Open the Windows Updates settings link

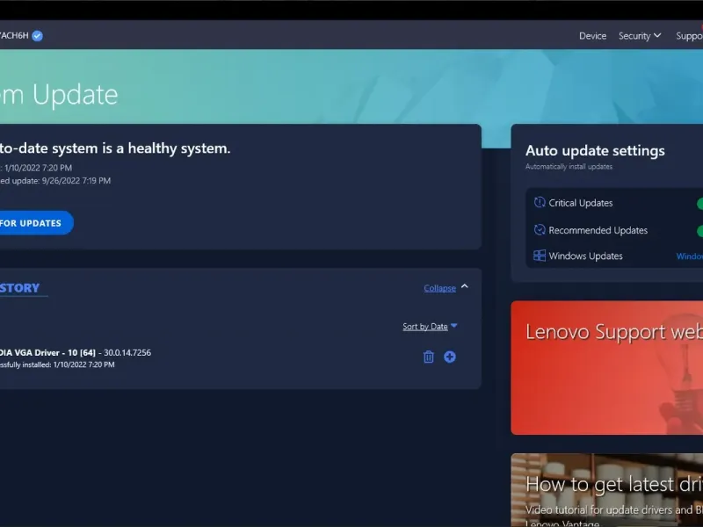coord(690,256)
